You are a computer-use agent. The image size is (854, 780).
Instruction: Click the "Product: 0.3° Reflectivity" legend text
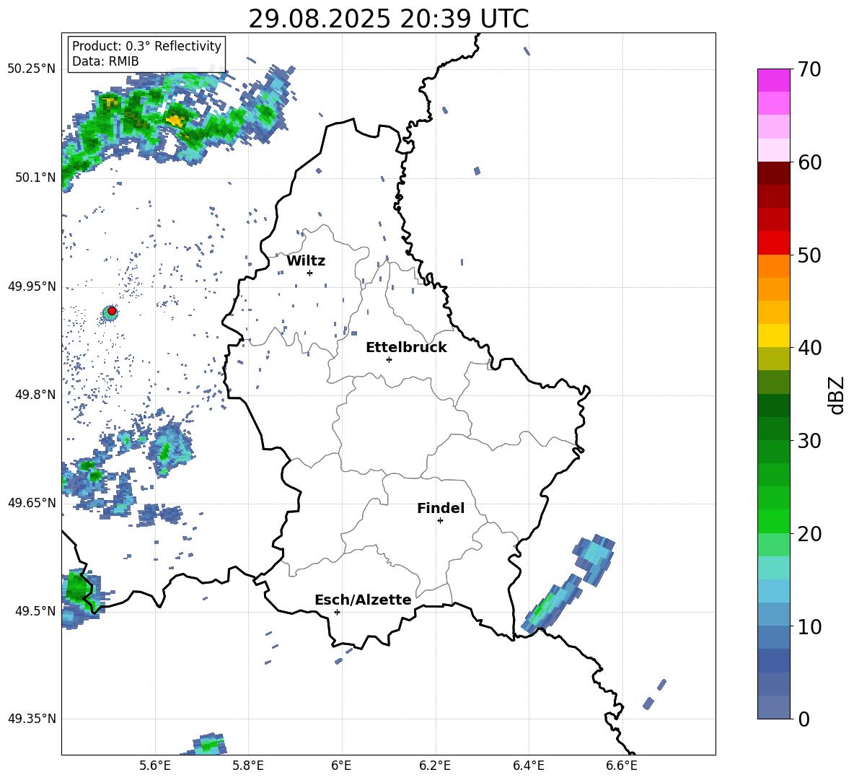(146, 45)
